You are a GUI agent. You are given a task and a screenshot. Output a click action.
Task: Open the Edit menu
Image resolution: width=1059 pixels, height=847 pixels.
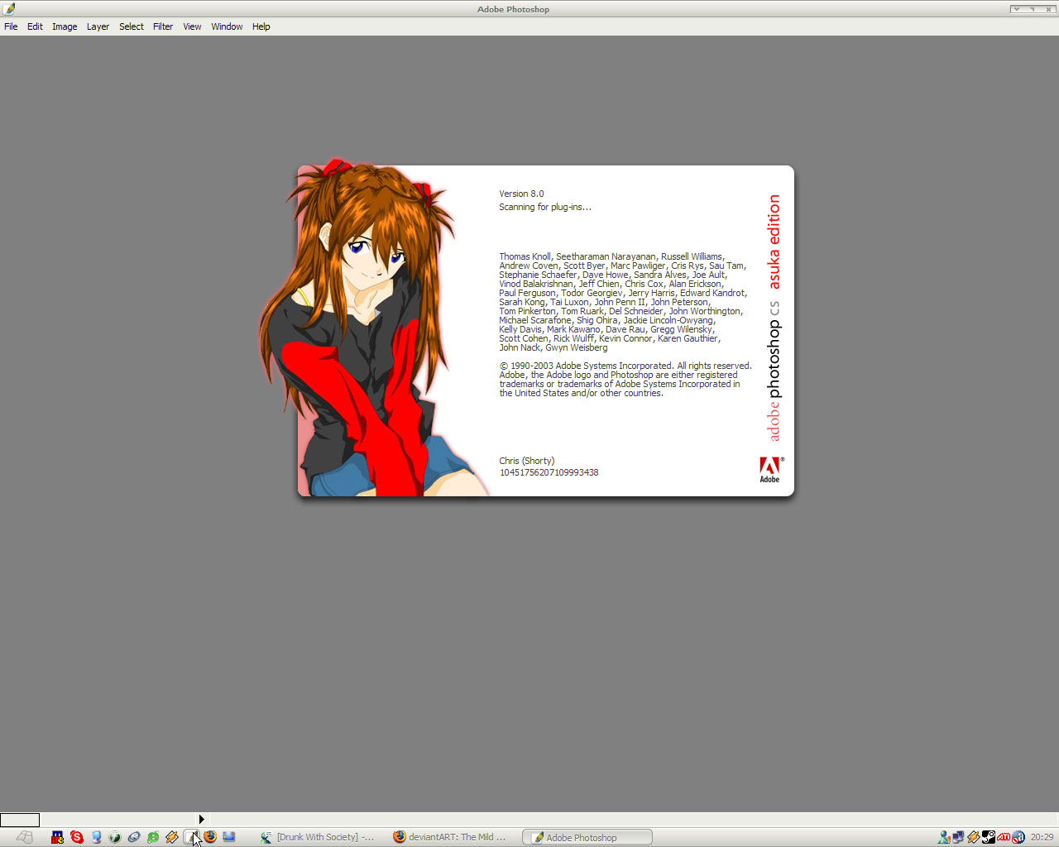point(35,26)
